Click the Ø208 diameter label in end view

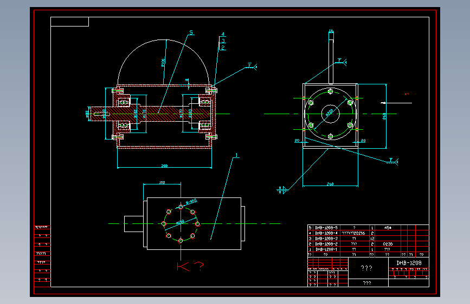click(x=329, y=113)
